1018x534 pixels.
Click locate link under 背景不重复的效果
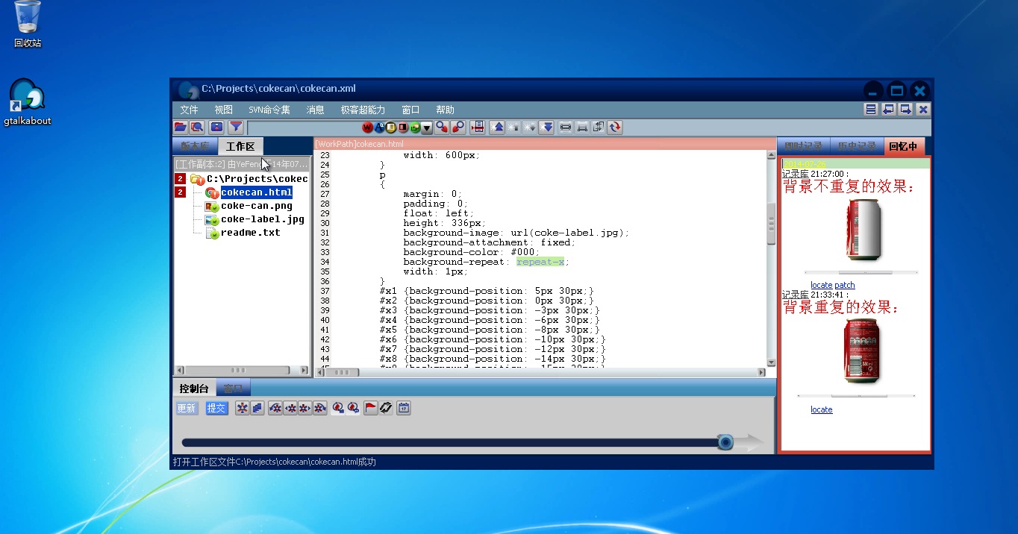pos(821,285)
